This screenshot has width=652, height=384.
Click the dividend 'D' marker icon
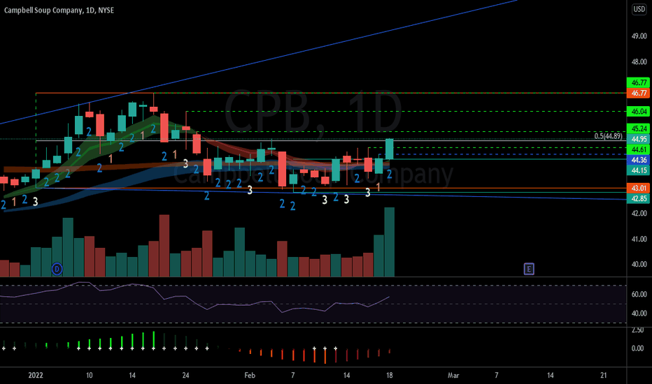57,269
